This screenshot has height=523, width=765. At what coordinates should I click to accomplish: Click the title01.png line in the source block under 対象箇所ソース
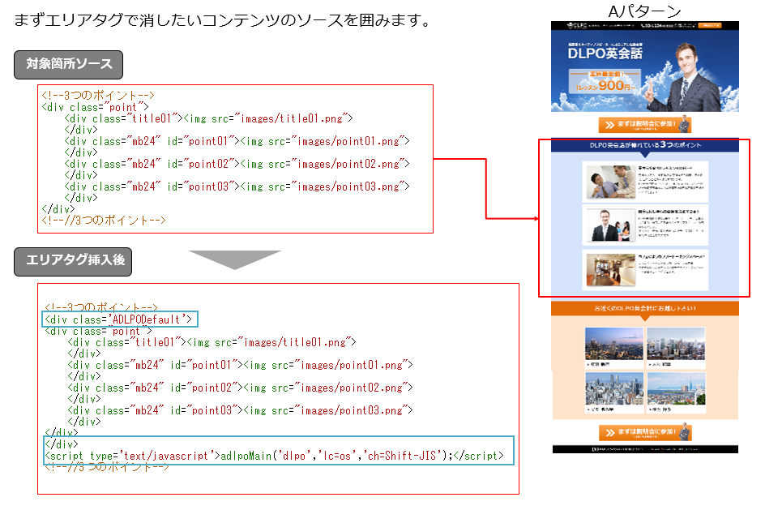209,118
